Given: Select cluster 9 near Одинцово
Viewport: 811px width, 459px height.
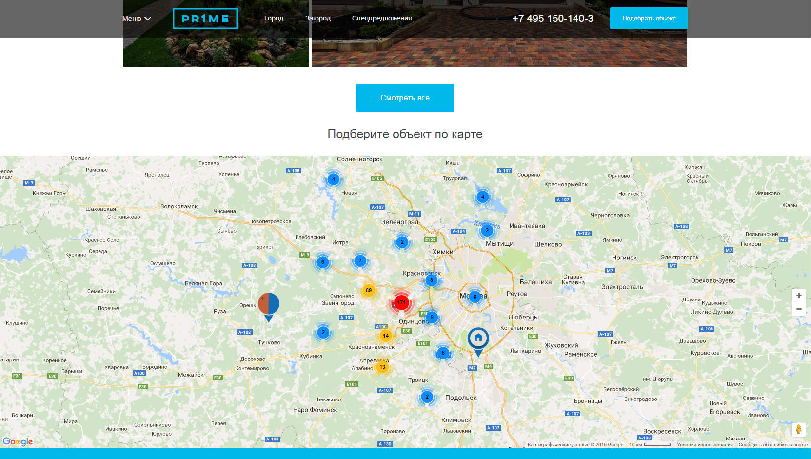Looking at the screenshot, I should 432,317.
